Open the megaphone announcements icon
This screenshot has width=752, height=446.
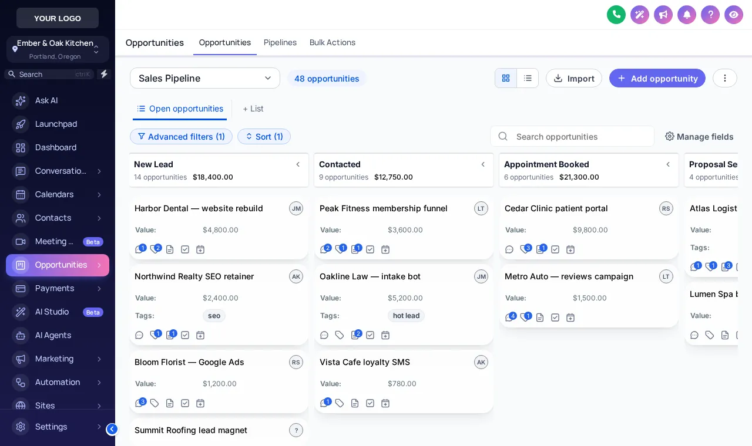pyautogui.click(x=663, y=15)
